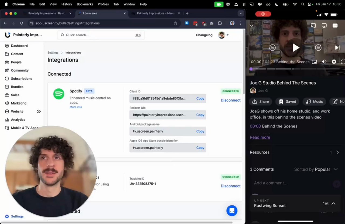
Task: Click the Uscreen logo icon
Action: click(x=8, y=35)
